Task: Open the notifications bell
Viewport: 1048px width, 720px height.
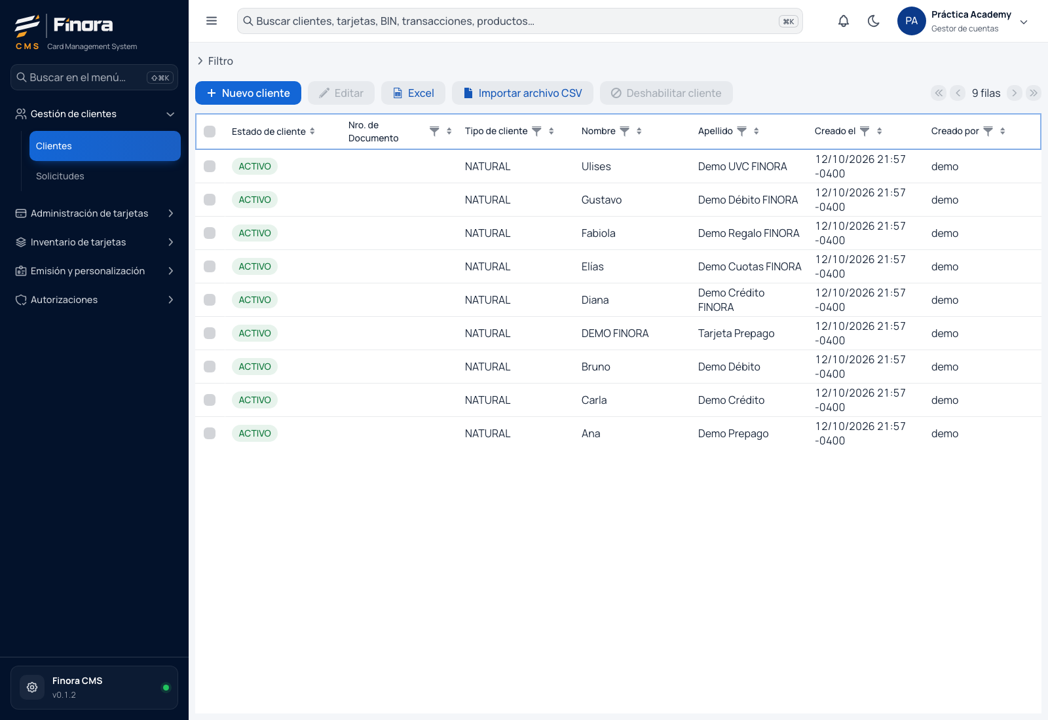Action: pos(844,21)
